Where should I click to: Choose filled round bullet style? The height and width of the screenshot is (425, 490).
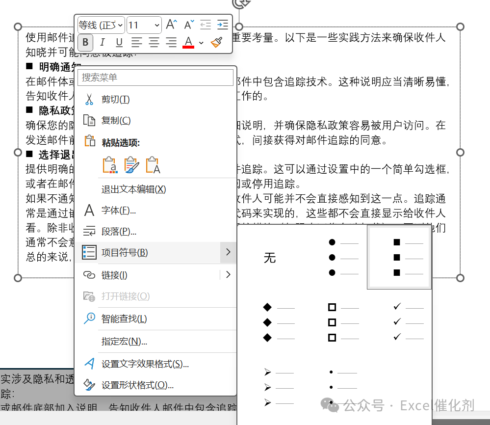[335, 258]
